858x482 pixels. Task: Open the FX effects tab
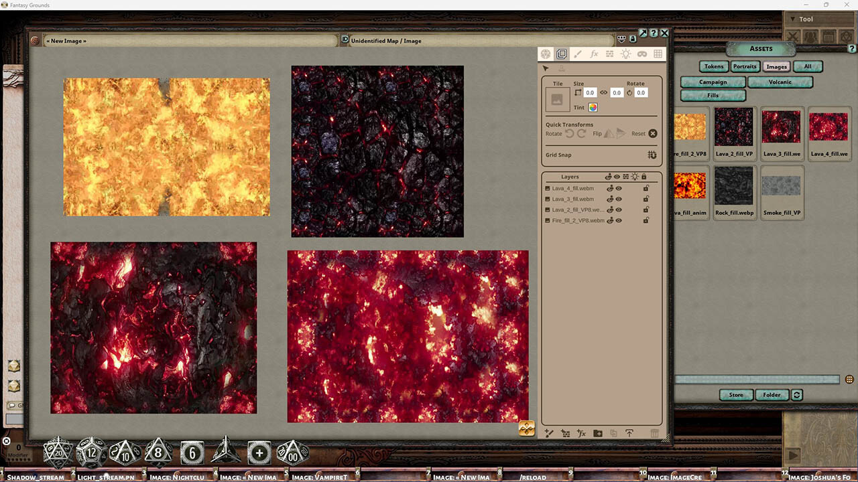click(x=594, y=54)
